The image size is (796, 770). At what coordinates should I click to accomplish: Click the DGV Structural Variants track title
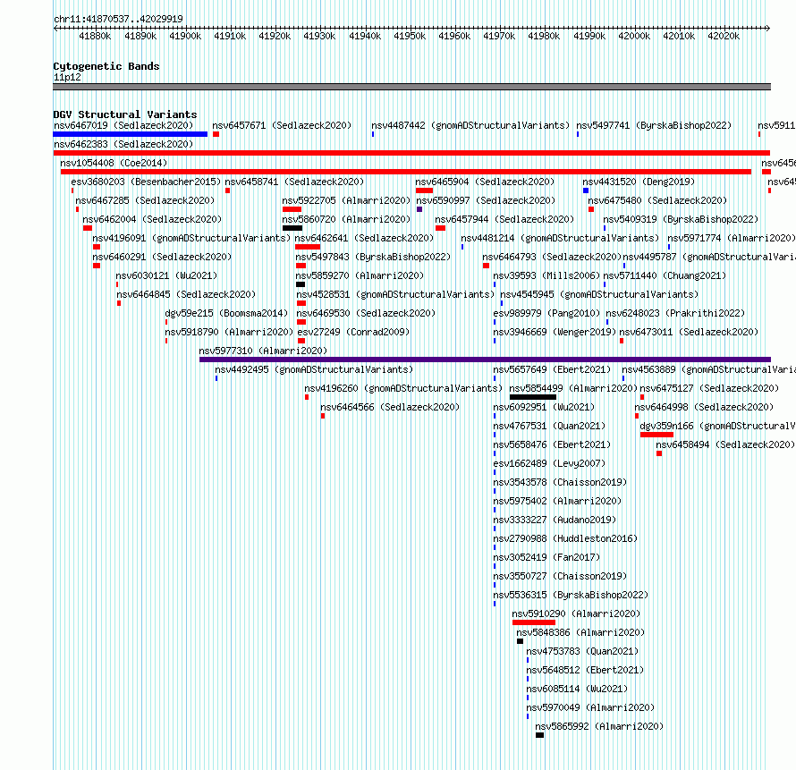(x=125, y=114)
